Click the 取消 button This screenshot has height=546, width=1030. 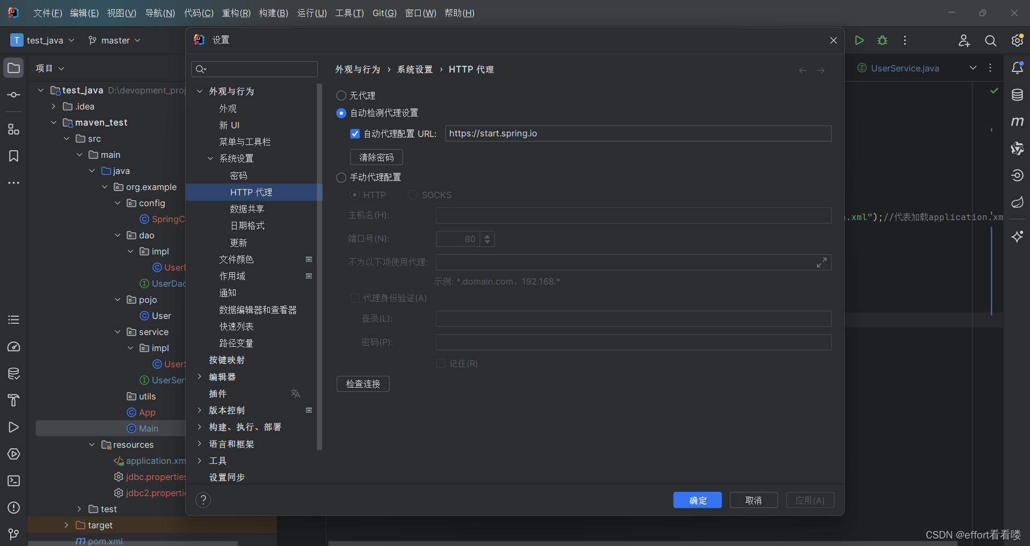click(x=754, y=500)
